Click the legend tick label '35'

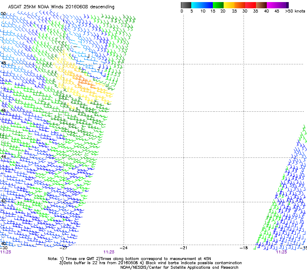(x=256, y=11)
